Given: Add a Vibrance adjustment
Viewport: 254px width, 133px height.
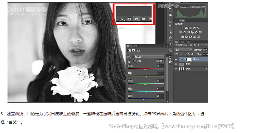Looking at the screenshot, I should 198,28.
